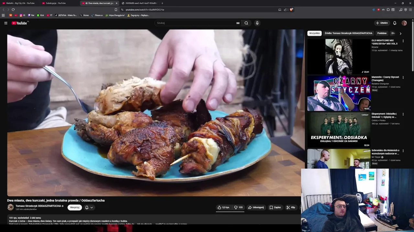414x232 pixels.
Task: Open the Kick bookmark
Action: pyautogui.click(x=40, y=15)
